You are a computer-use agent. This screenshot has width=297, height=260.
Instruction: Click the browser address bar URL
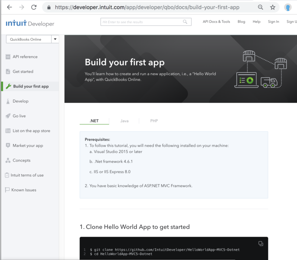click(x=147, y=7)
